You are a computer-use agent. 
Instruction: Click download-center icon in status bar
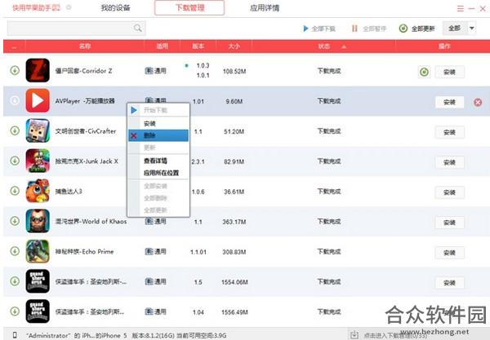pyautogui.click(x=354, y=335)
